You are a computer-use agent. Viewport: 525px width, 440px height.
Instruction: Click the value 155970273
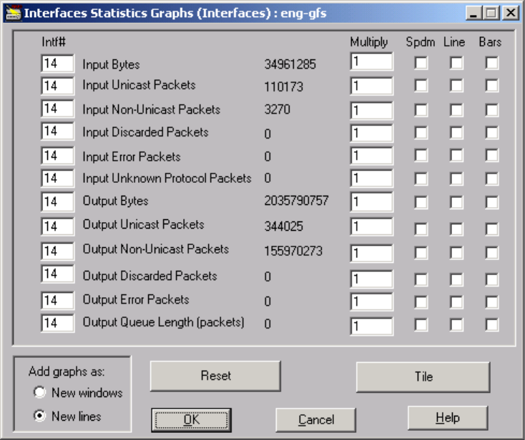293,251
